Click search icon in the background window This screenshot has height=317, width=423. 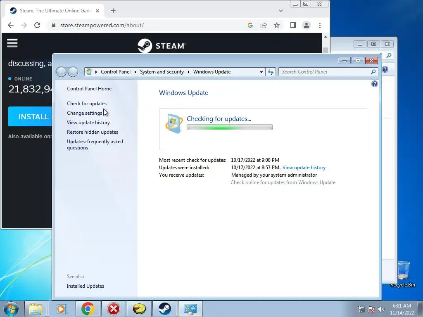(389, 56)
